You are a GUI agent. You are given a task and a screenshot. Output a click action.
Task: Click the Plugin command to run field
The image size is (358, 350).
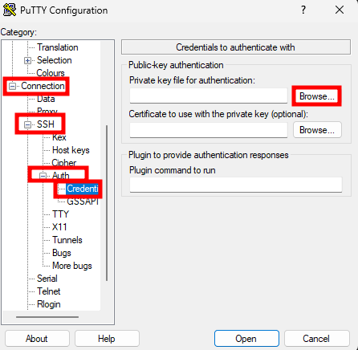236,185
